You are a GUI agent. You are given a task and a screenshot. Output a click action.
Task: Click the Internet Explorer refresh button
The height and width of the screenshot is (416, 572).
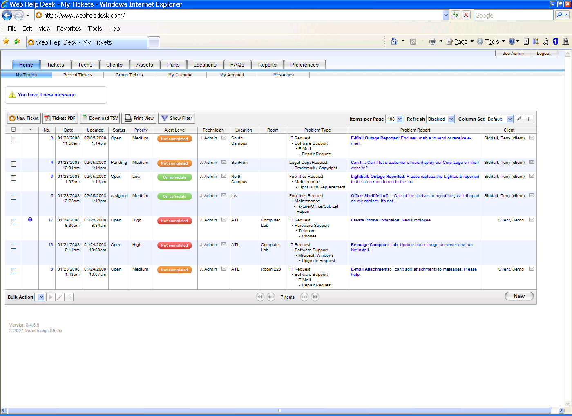(456, 15)
